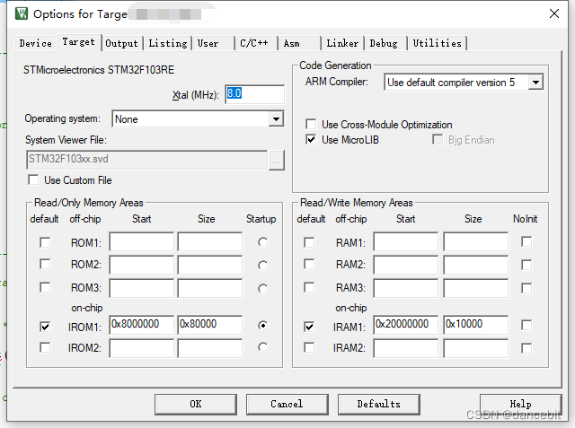Click the IROM1 Size field 0x80000
The height and width of the screenshot is (428, 575).
click(210, 325)
